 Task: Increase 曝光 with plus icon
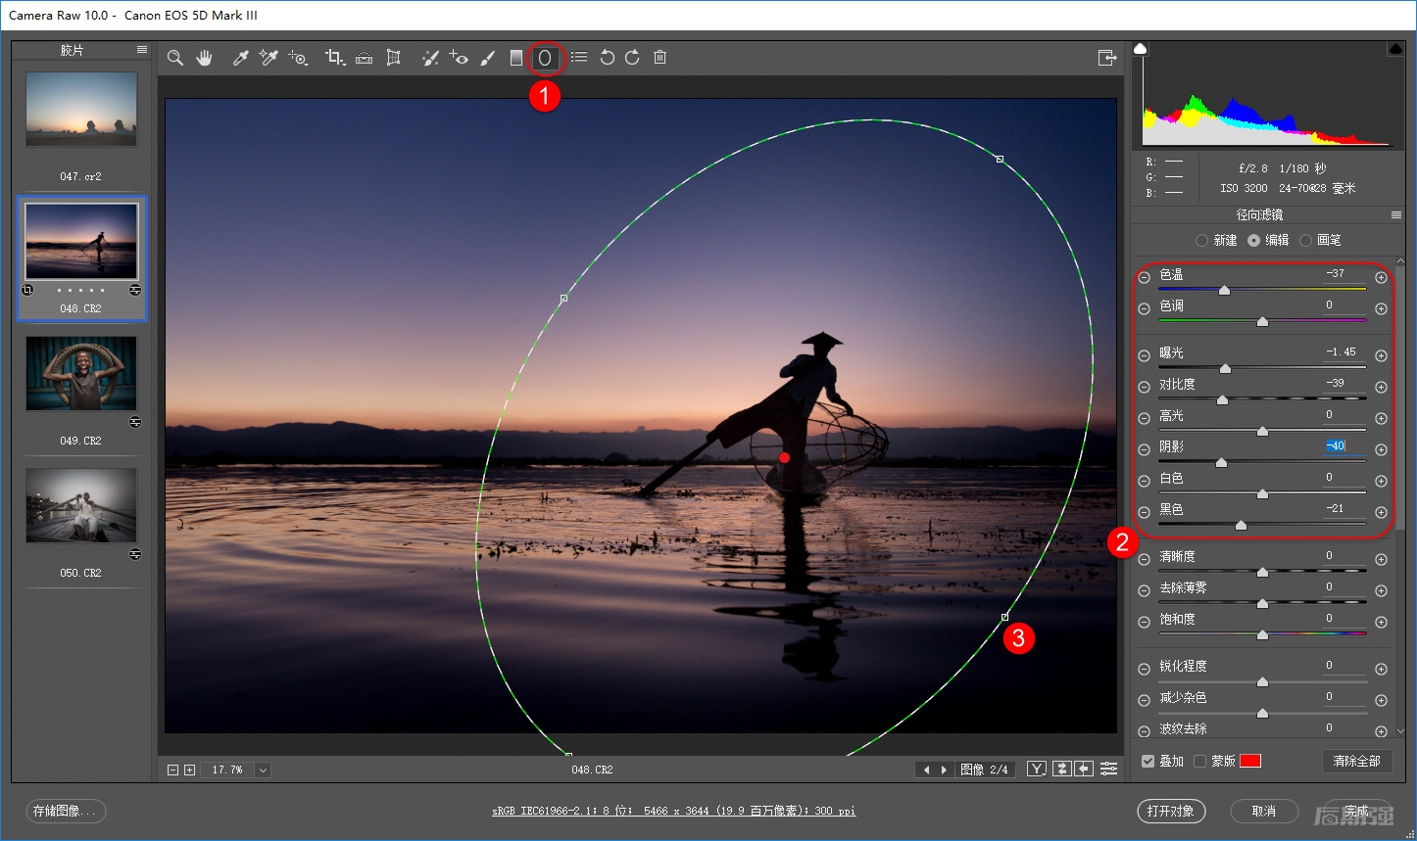pyautogui.click(x=1381, y=355)
